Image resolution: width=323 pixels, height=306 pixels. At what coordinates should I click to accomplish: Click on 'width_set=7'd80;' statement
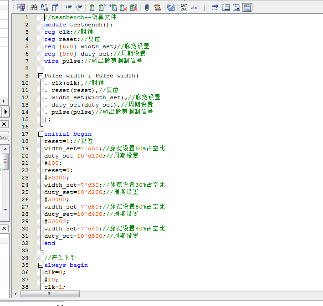[x=73, y=207]
